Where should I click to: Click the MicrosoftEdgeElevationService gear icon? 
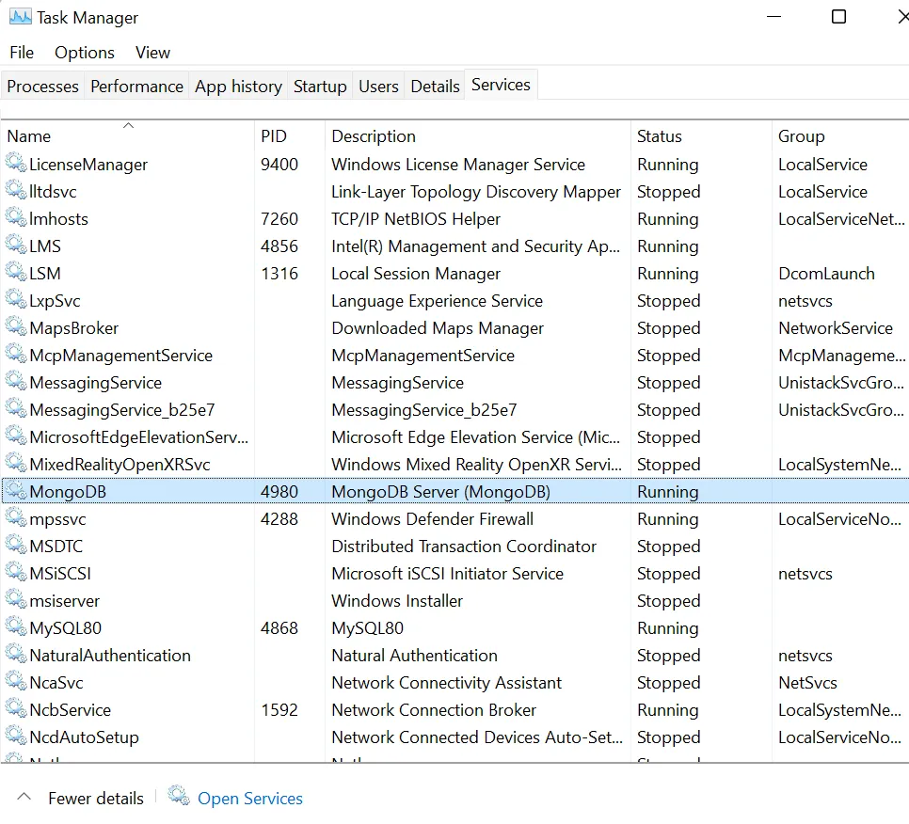click(16, 436)
